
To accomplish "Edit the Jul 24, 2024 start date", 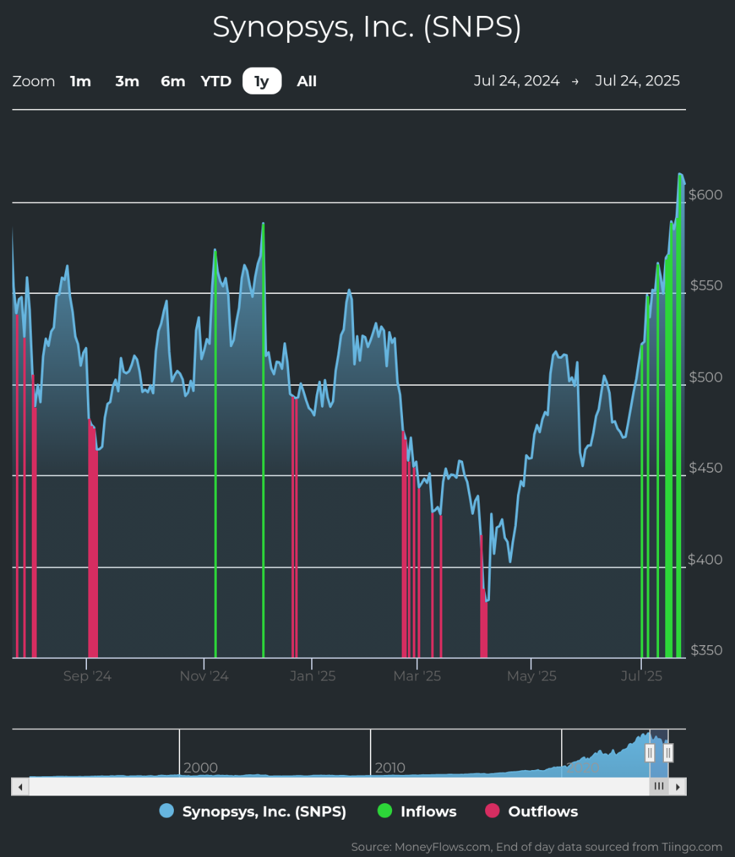I will (x=516, y=81).
